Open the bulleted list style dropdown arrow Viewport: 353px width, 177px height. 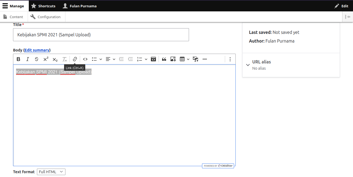[x=101, y=59]
